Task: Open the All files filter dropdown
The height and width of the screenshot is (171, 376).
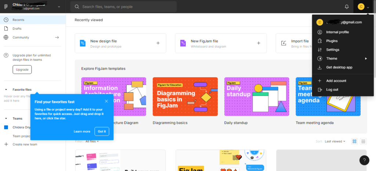Action: [x=92, y=141]
